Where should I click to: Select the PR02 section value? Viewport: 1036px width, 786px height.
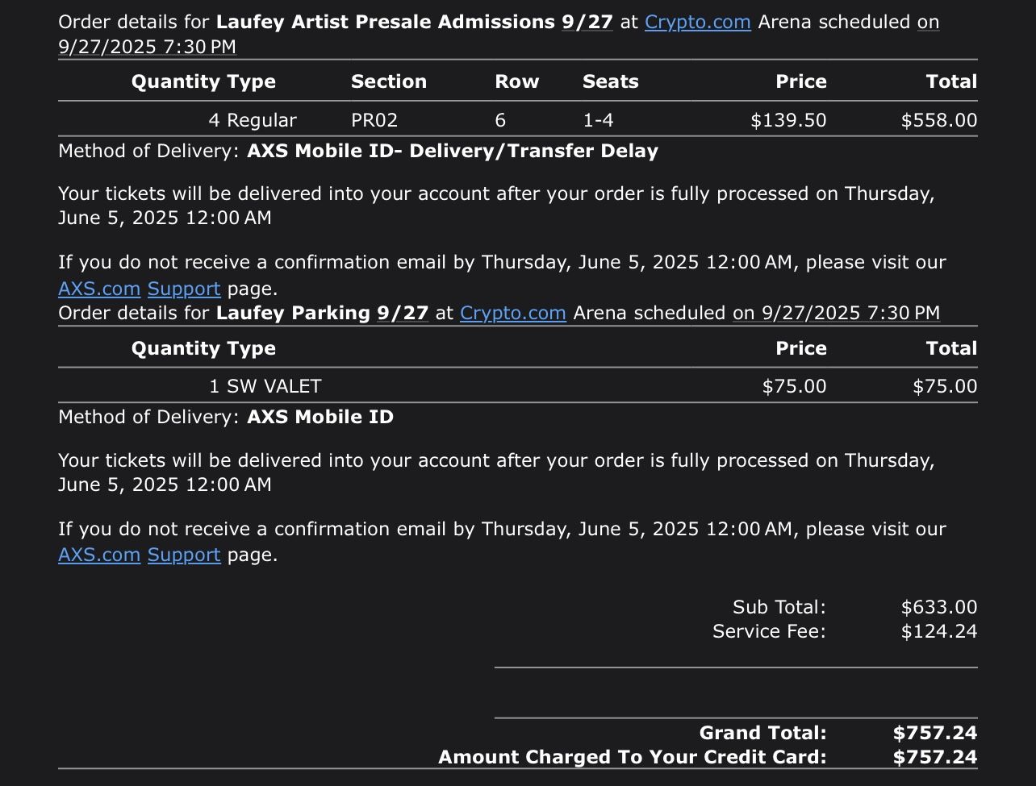[x=374, y=120]
